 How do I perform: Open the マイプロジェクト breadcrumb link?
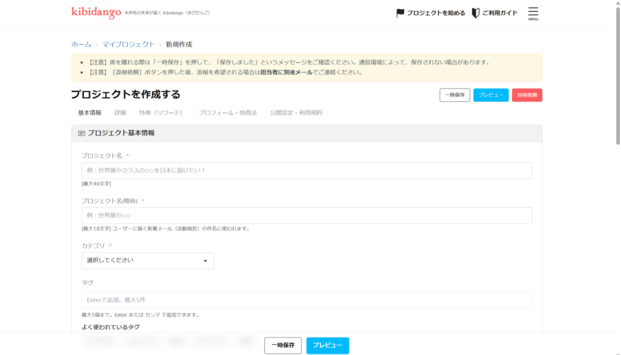pos(128,44)
